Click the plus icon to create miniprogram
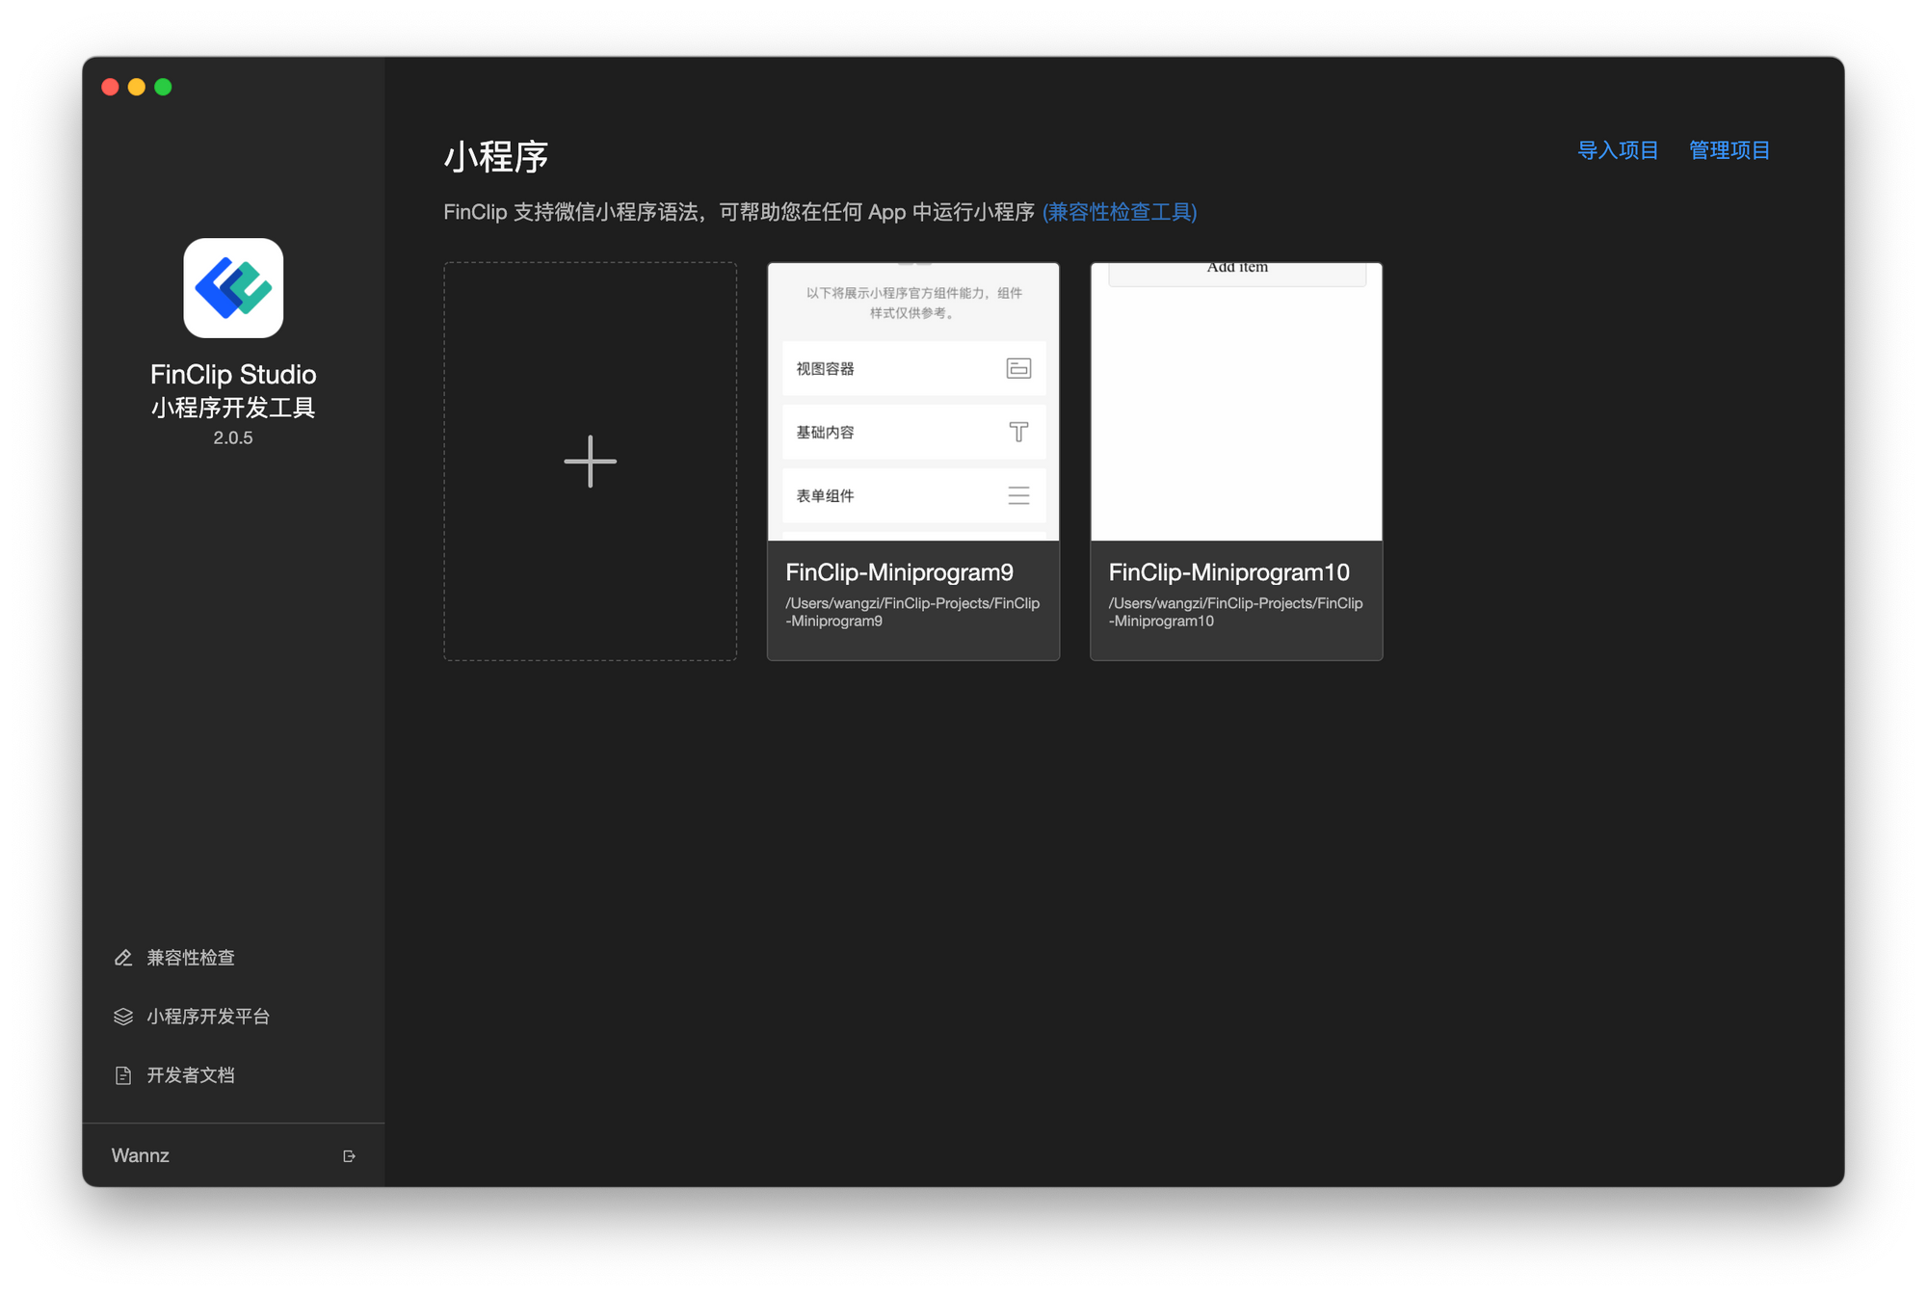The width and height of the screenshot is (1927, 1296). (x=590, y=462)
